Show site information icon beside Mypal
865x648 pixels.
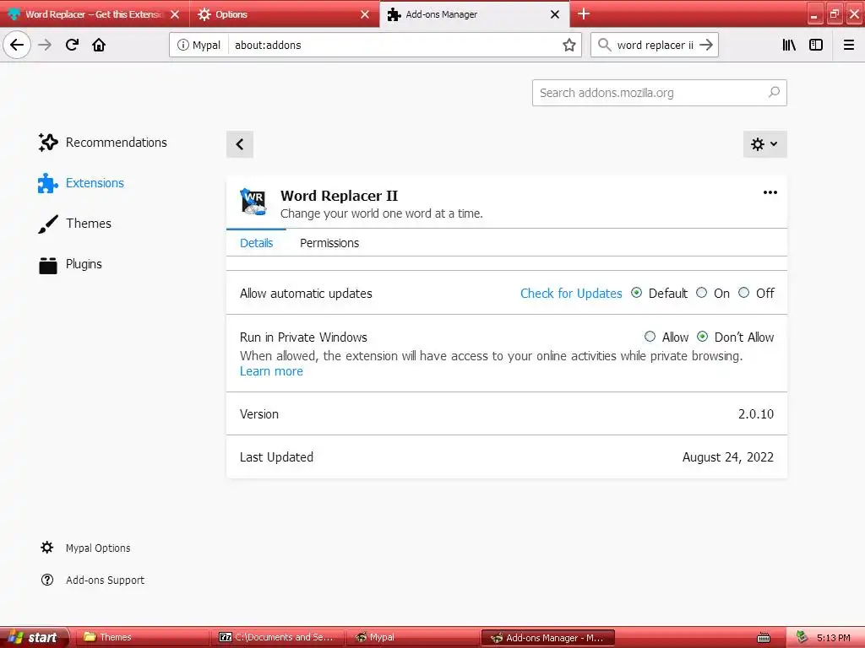pos(182,45)
